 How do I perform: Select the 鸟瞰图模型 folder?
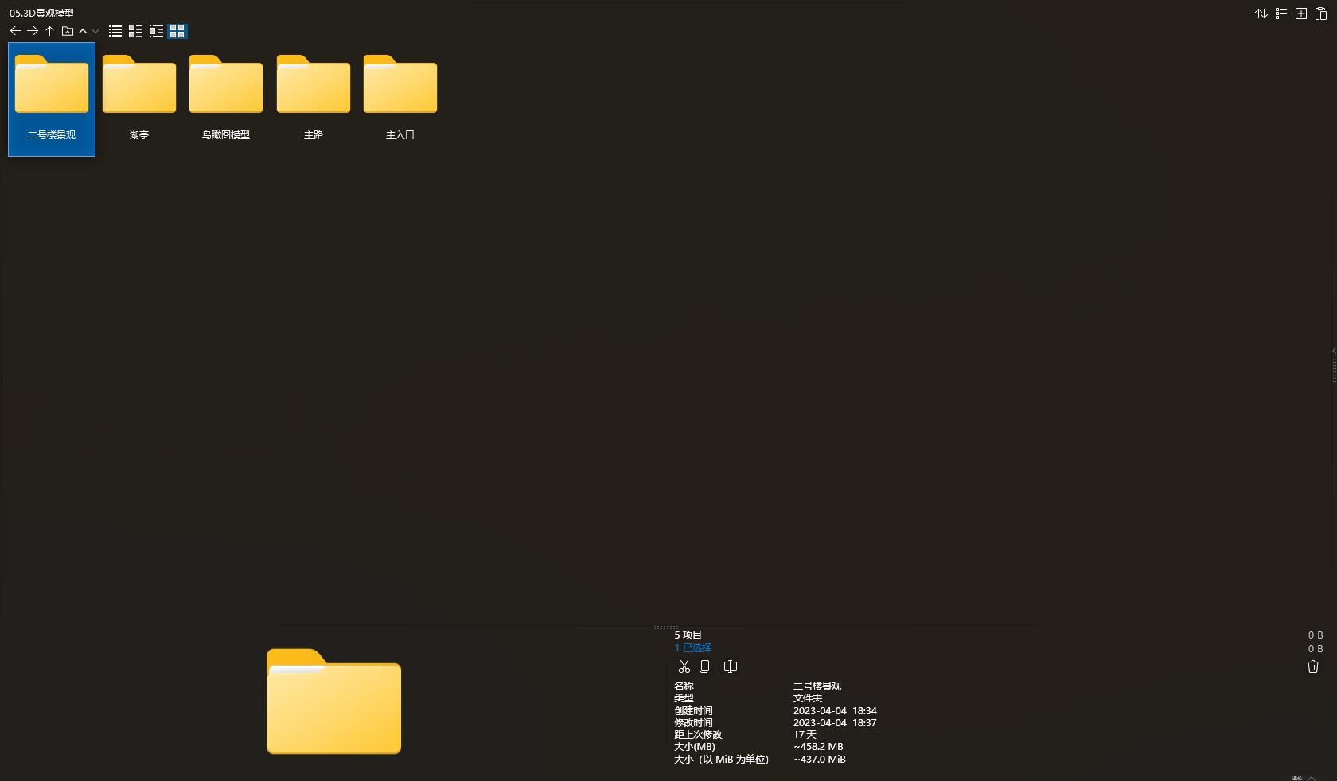tap(226, 95)
